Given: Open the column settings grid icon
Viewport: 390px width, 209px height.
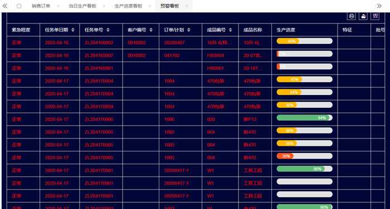Looking at the screenshot, I should point(375,16).
